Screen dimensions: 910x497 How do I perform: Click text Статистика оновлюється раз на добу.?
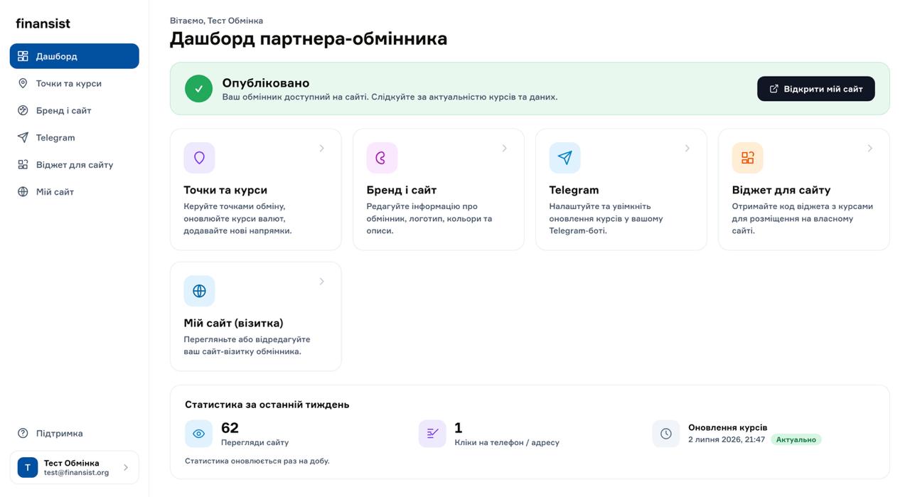pos(257,461)
